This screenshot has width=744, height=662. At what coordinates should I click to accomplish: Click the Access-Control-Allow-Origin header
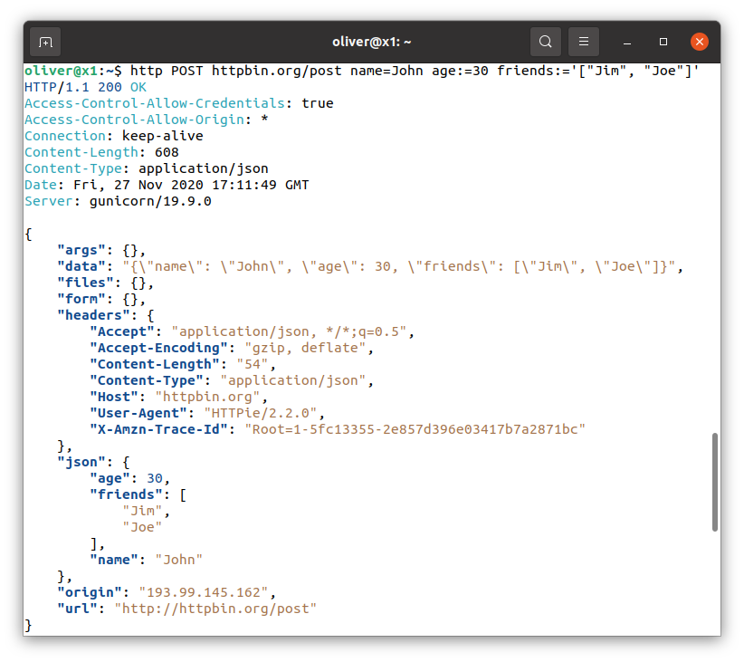pos(134,120)
